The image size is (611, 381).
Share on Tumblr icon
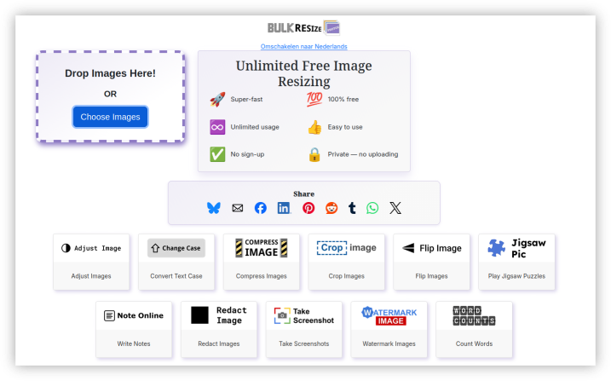352,208
